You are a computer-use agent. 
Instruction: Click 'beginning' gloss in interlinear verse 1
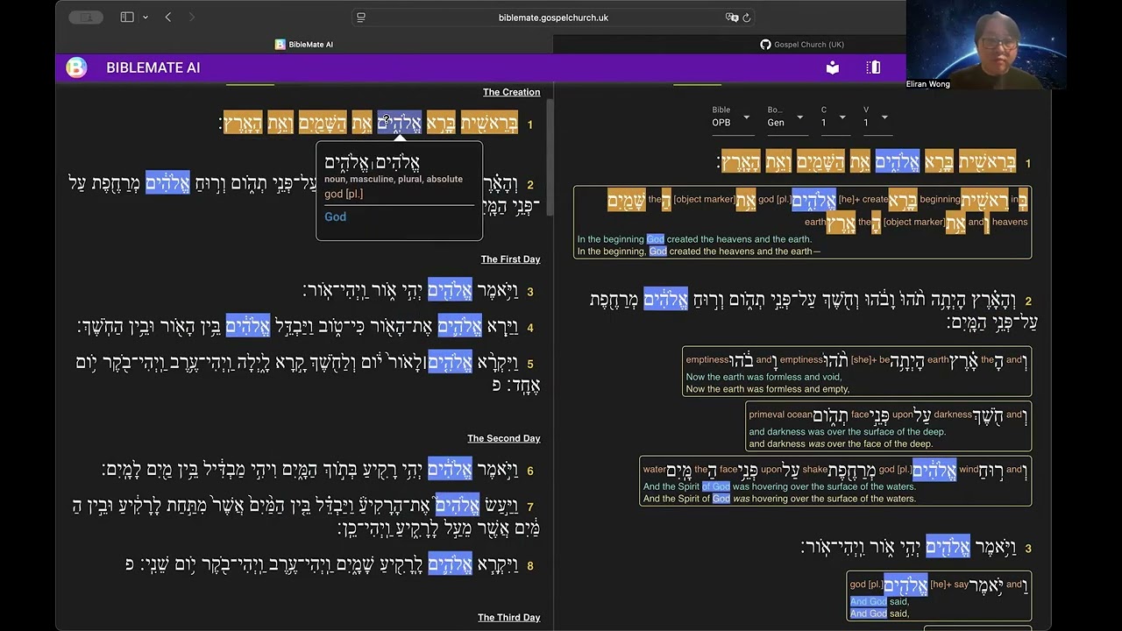(x=939, y=199)
